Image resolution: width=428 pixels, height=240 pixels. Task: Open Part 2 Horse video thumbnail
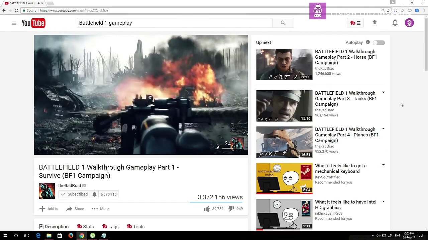click(x=284, y=64)
